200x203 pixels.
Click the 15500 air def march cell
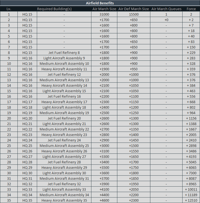pyautogui.click(x=134, y=14)
